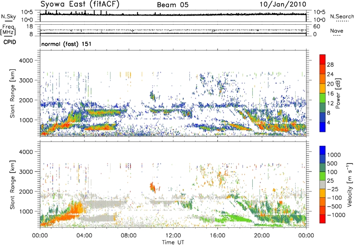Click the date '10/Jan/2010'

click(x=283, y=4)
